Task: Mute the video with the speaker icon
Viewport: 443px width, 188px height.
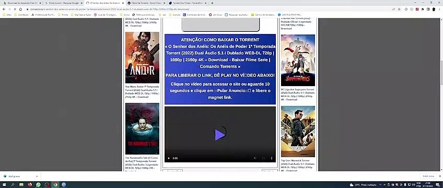Action: (x=255, y=158)
